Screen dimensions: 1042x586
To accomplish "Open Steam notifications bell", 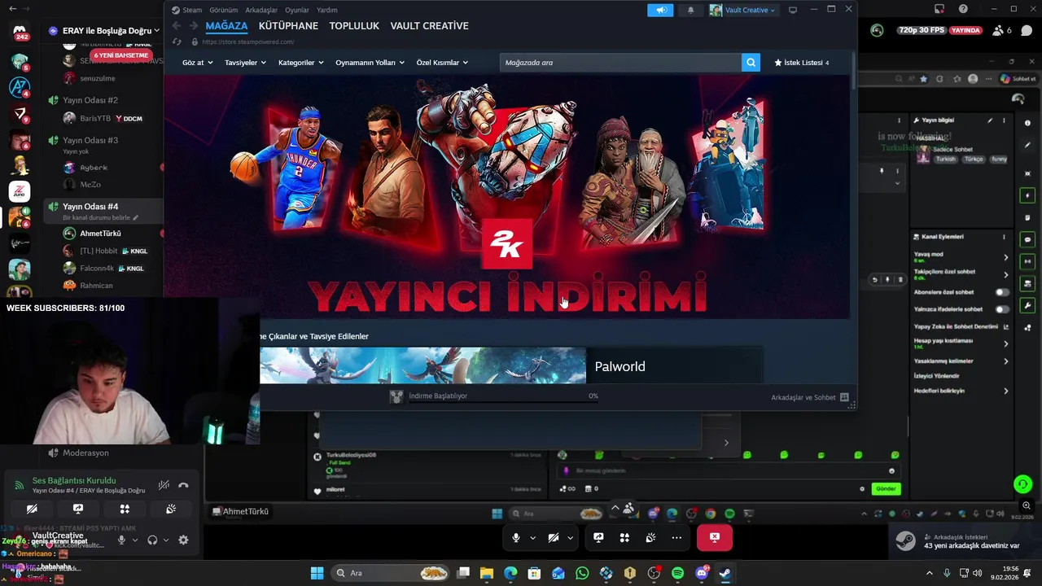I will (x=691, y=10).
